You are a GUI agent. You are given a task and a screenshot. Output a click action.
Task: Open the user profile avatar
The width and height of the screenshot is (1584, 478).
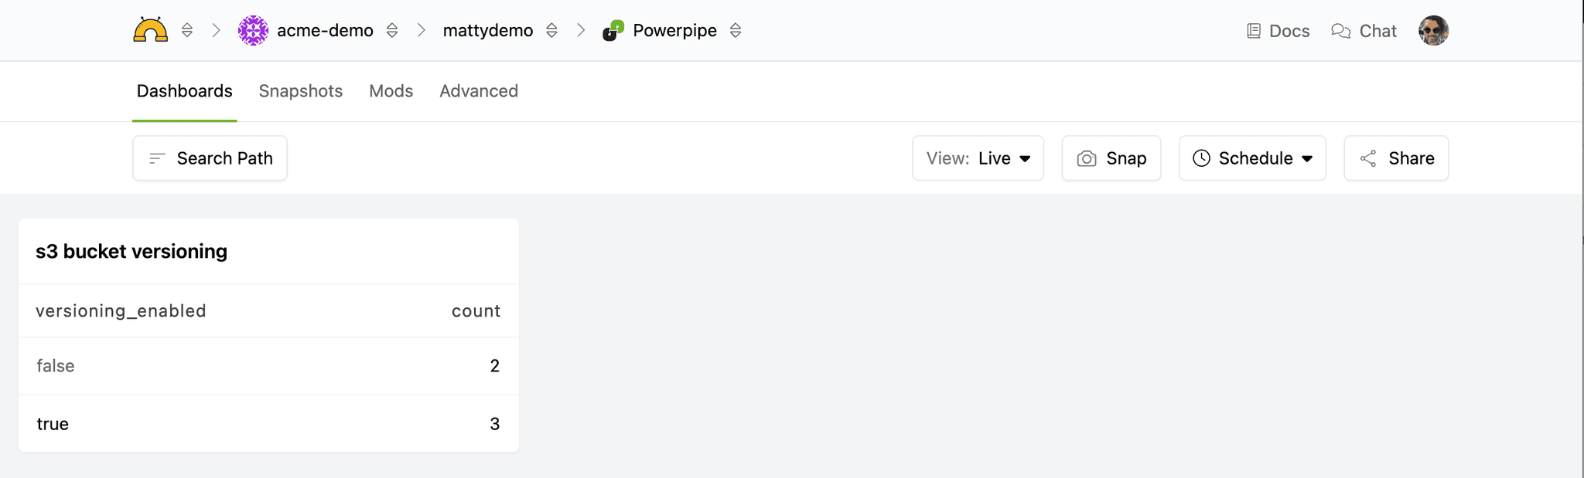click(1433, 31)
